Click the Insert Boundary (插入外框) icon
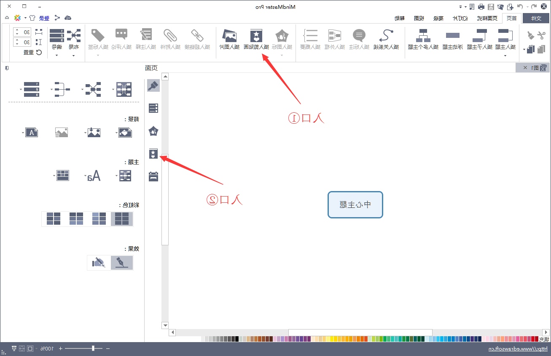Screen dimensions: 551x356 (335, 36)
